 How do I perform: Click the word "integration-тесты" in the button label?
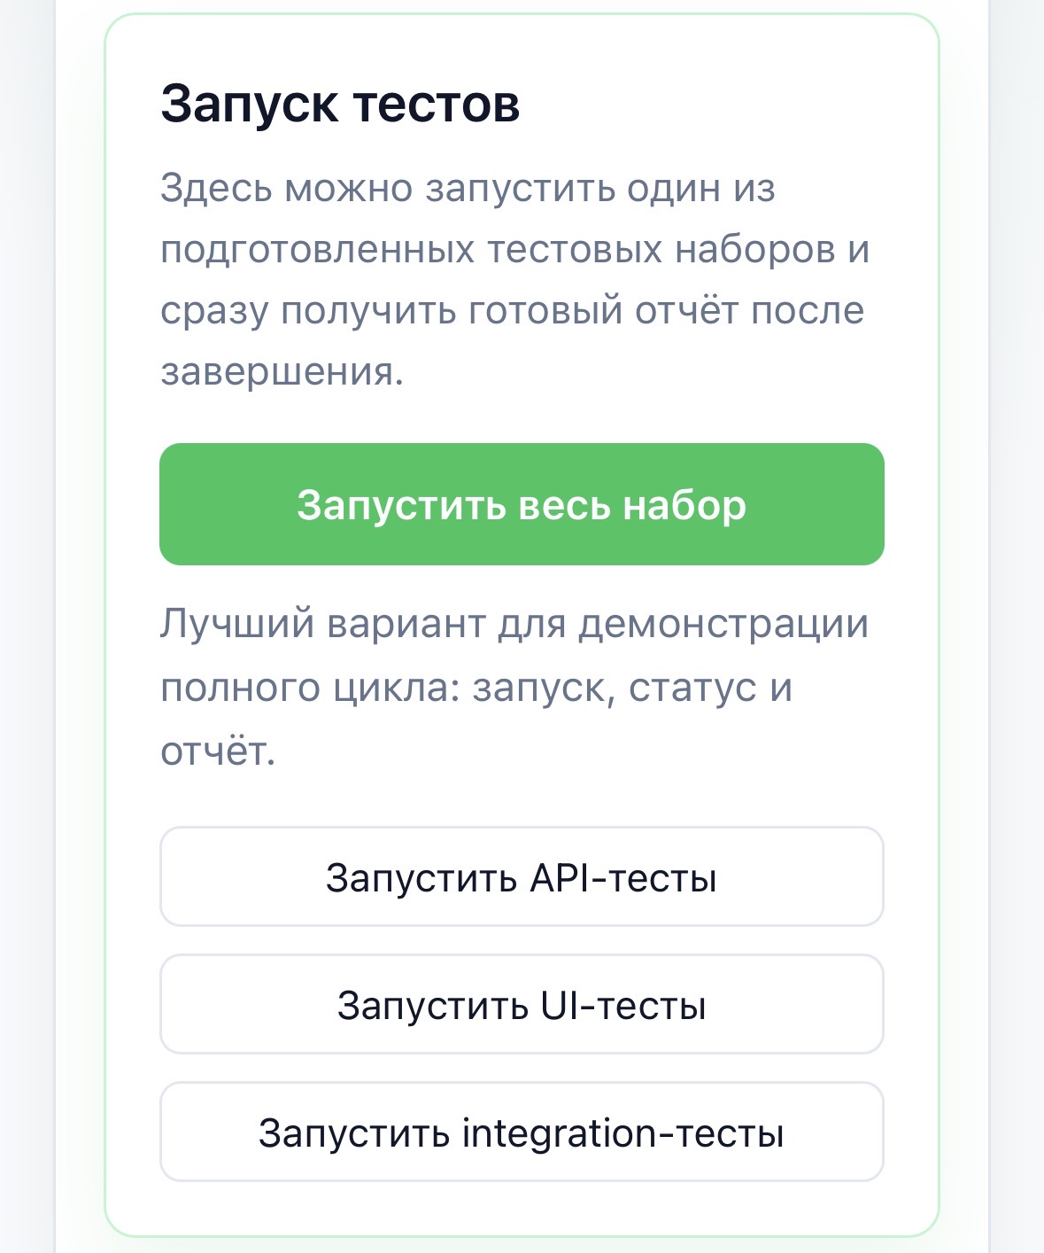point(623,1133)
